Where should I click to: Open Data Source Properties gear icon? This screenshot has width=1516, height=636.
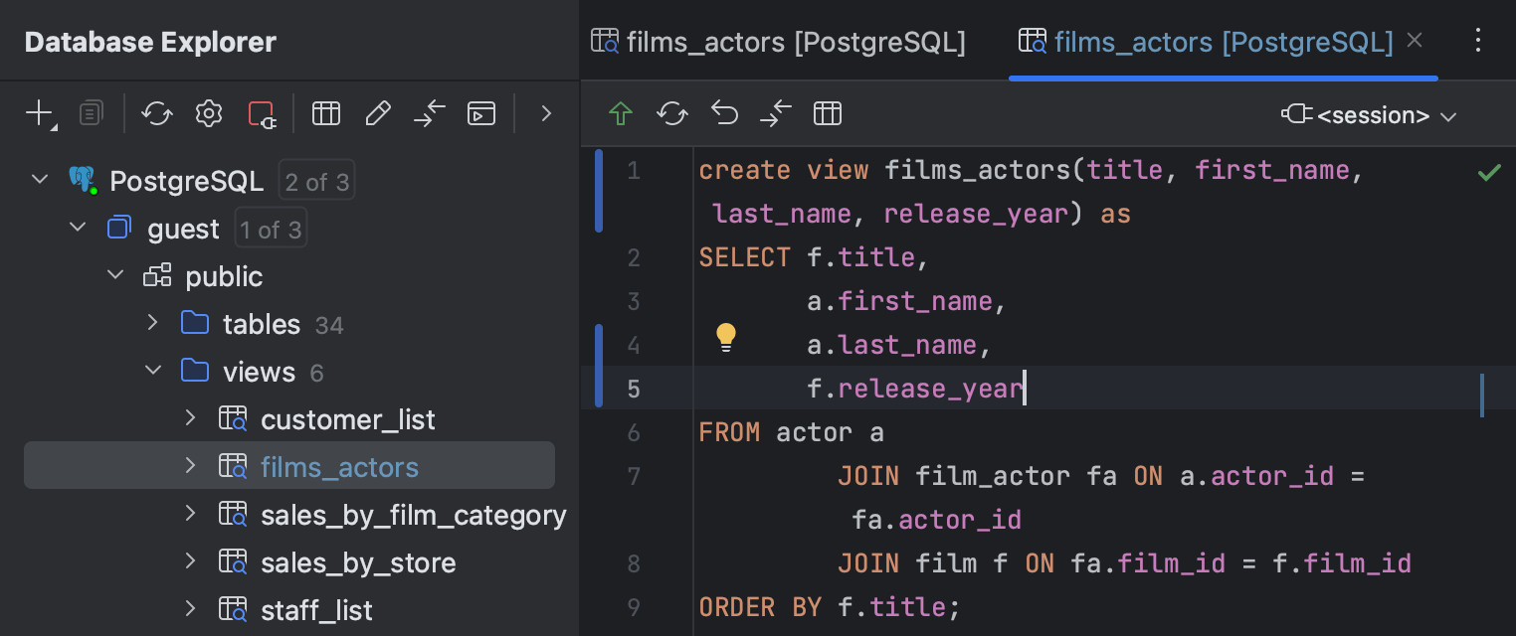208,113
